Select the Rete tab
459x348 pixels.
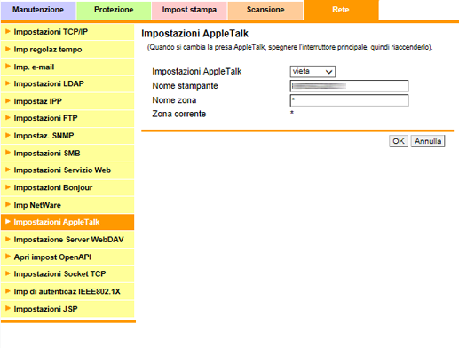coord(341,10)
